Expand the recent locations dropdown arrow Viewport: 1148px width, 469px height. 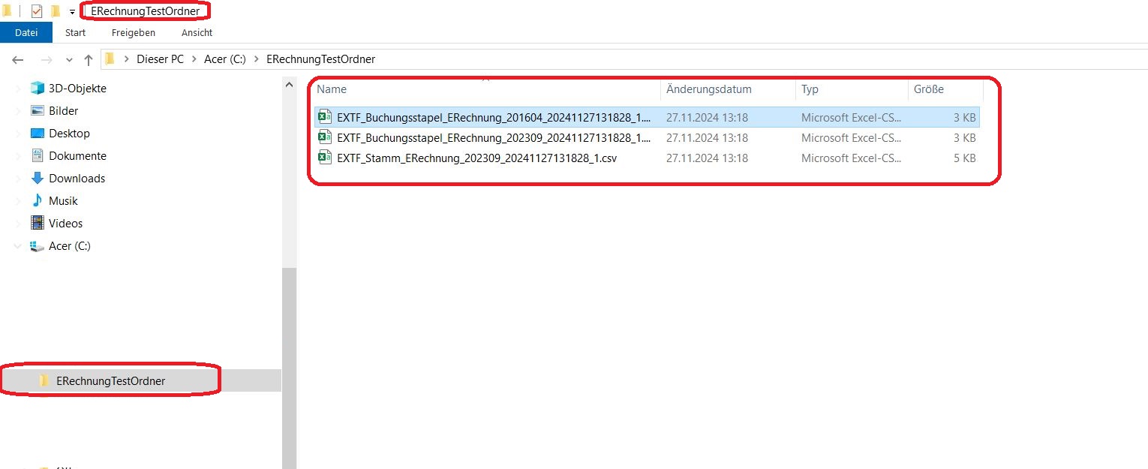pos(70,60)
